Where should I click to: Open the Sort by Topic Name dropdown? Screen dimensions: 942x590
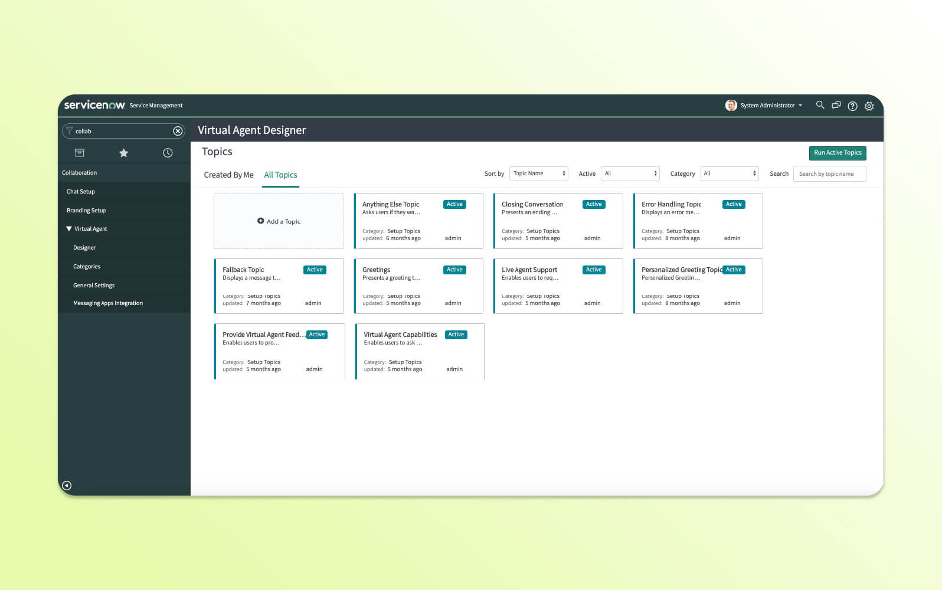[539, 173]
